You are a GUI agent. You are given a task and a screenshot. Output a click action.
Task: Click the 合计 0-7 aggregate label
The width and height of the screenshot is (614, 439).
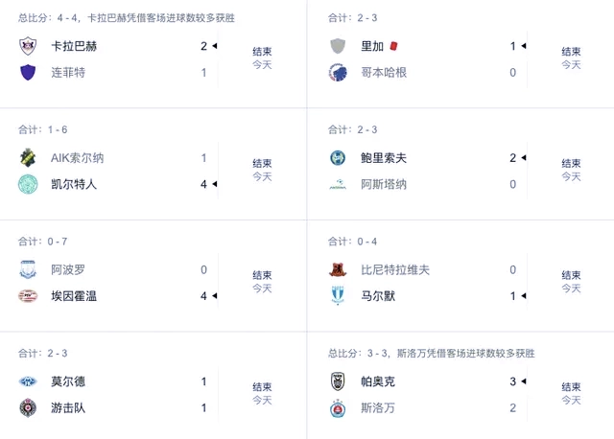point(42,242)
